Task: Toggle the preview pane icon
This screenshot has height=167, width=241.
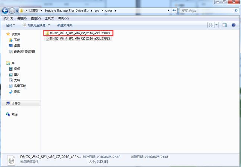Action: point(225,25)
